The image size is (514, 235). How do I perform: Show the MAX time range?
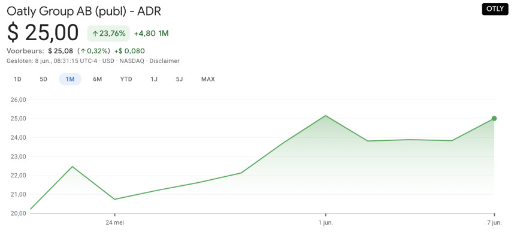click(x=208, y=79)
